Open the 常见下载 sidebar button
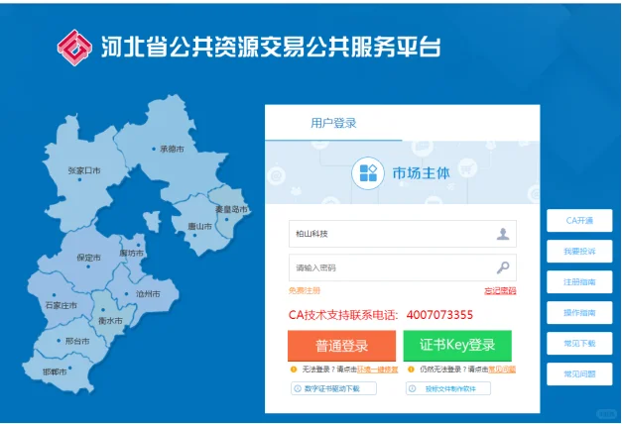622x424 pixels. point(579,343)
